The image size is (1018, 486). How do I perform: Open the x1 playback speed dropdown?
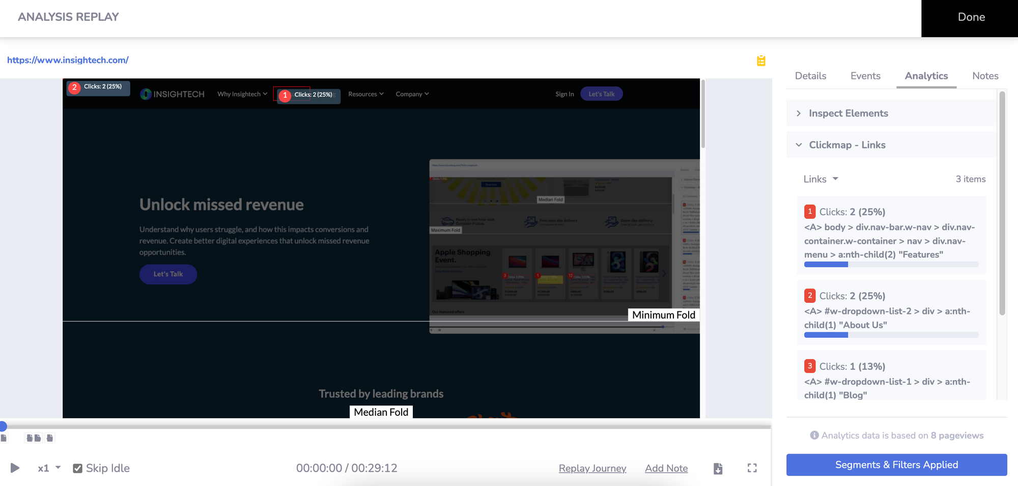coord(49,468)
